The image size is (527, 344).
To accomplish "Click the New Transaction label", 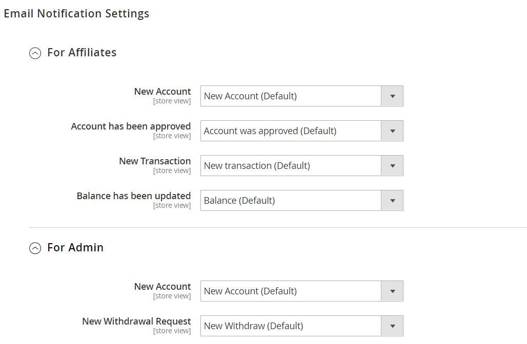I will pos(155,161).
